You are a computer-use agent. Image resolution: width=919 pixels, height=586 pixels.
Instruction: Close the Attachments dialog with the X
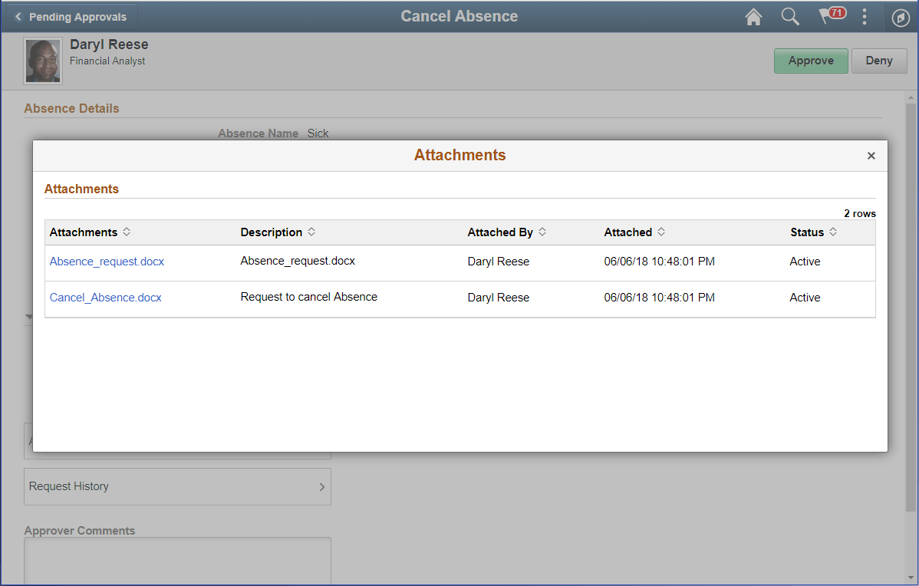click(871, 156)
